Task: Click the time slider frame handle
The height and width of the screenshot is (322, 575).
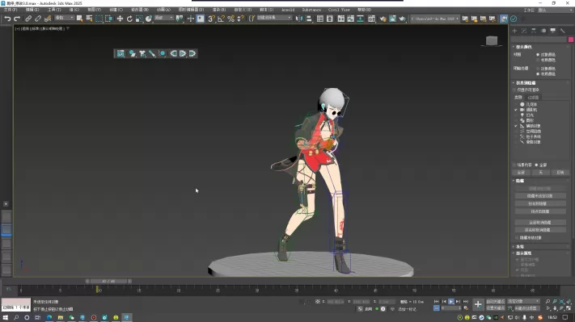Action: coord(108,281)
